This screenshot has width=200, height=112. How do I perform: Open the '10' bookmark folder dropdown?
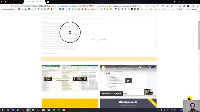pos(173,9)
